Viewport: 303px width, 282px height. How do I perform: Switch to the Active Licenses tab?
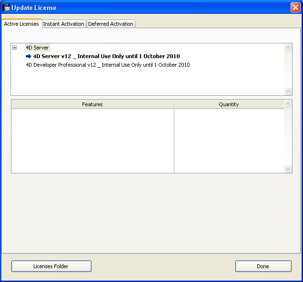click(x=21, y=24)
